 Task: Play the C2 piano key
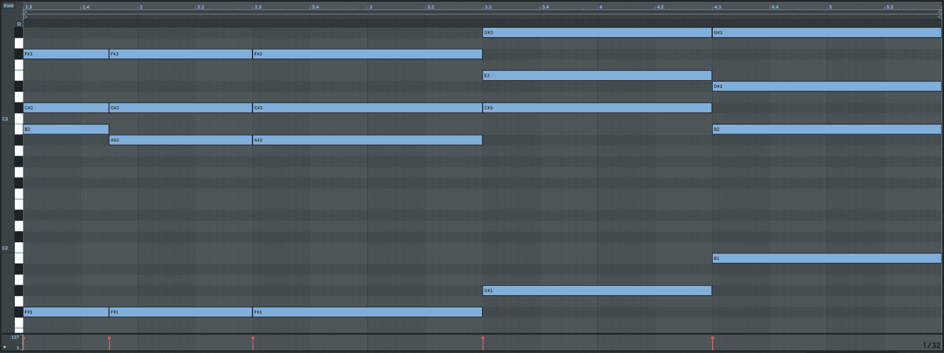tap(19, 248)
